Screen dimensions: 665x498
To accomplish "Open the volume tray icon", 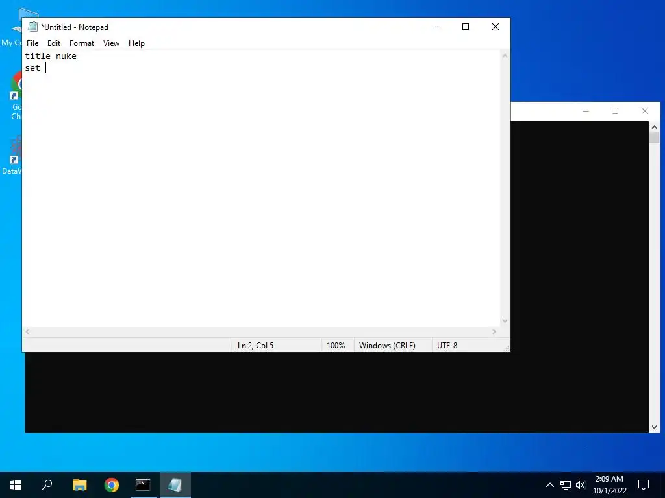I will click(x=581, y=485).
